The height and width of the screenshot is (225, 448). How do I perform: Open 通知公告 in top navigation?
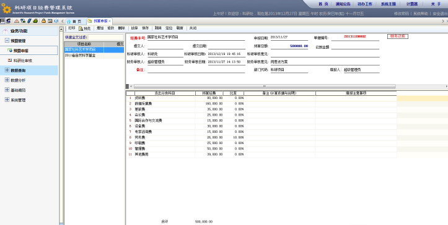coord(343,4)
